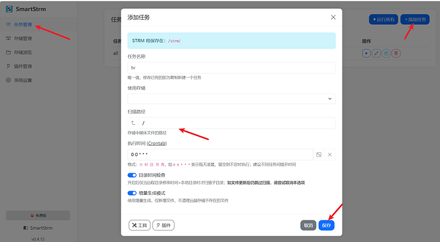Open 插件管理 in the sidebar
440x242 pixels.
[19, 66]
